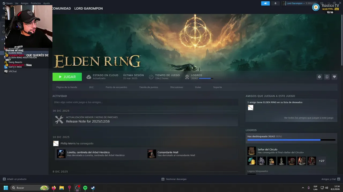343x192 pixels.
Task: Click the Loretta achievement icon
Action: pos(61,154)
